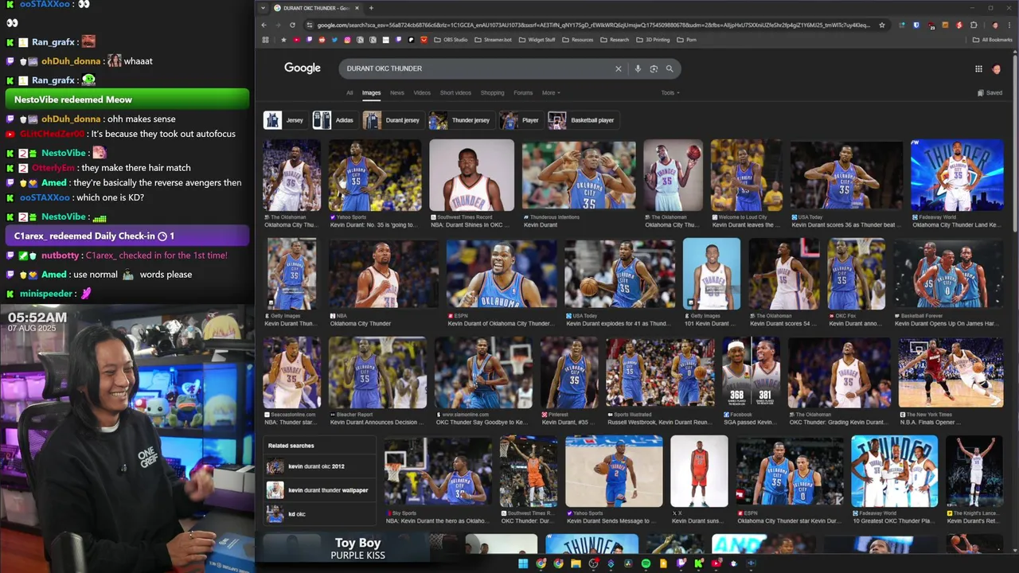The image size is (1019, 573).
Task: Open the All Bookmarks folder
Action: (992, 40)
